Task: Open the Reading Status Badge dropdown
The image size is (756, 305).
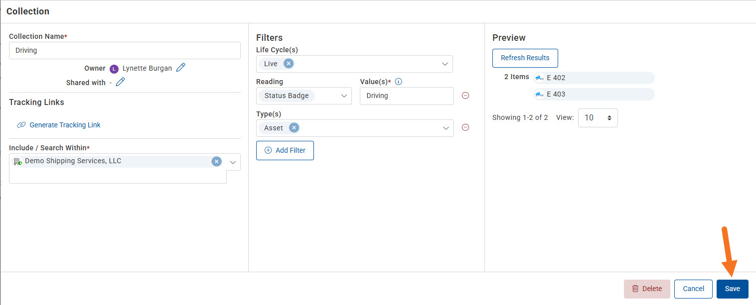Action: 344,96
